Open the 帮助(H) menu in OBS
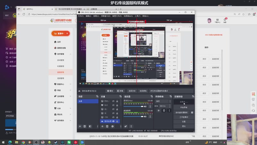257x145 pixels. pos(146,16)
